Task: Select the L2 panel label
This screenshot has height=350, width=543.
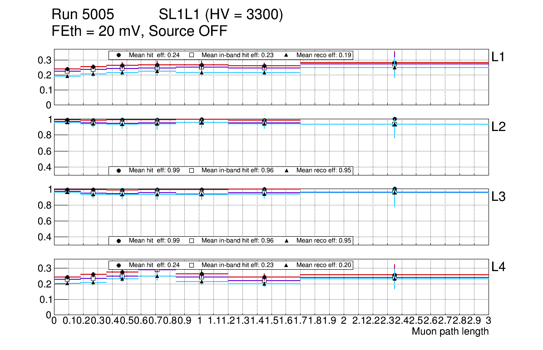Action: 499,127
